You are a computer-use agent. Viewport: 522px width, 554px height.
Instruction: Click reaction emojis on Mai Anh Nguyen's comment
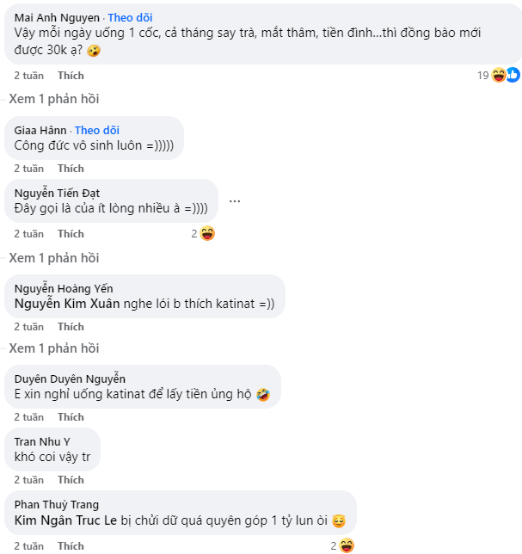(505, 76)
